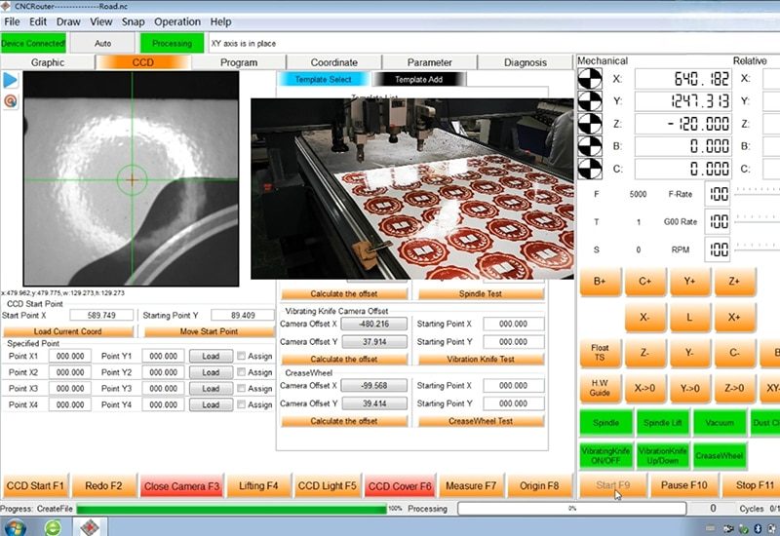Jog the Z+ axis button
Screen dimensions: 780x536
tap(734, 282)
